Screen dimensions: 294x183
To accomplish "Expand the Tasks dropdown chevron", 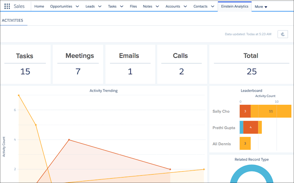I will coord(122,6).
